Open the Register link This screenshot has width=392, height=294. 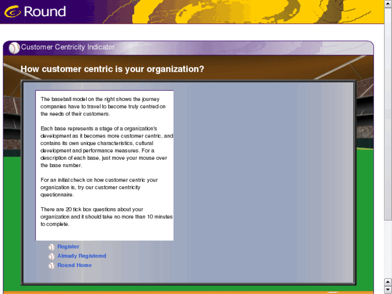click(68, 247)
